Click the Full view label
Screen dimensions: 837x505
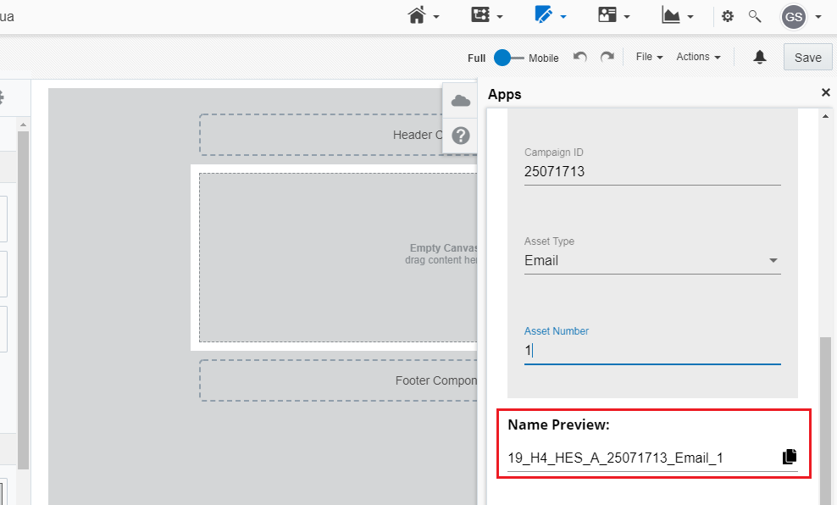[476, 58]
